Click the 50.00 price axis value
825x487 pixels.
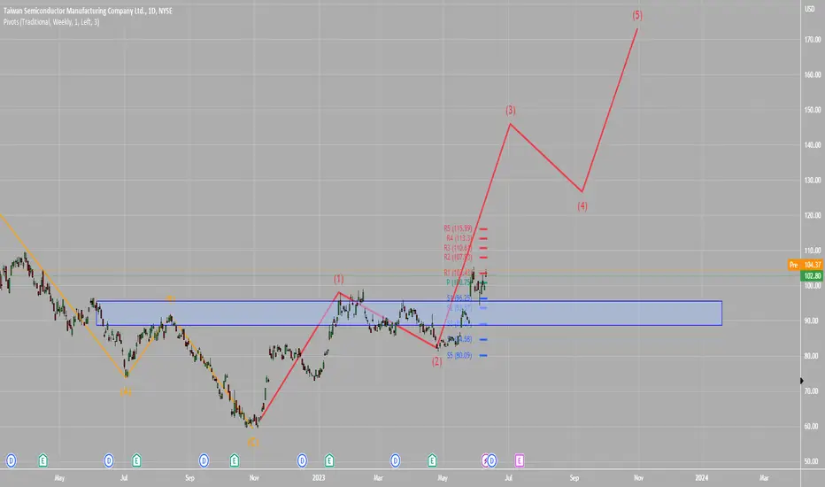pos(813,461)
